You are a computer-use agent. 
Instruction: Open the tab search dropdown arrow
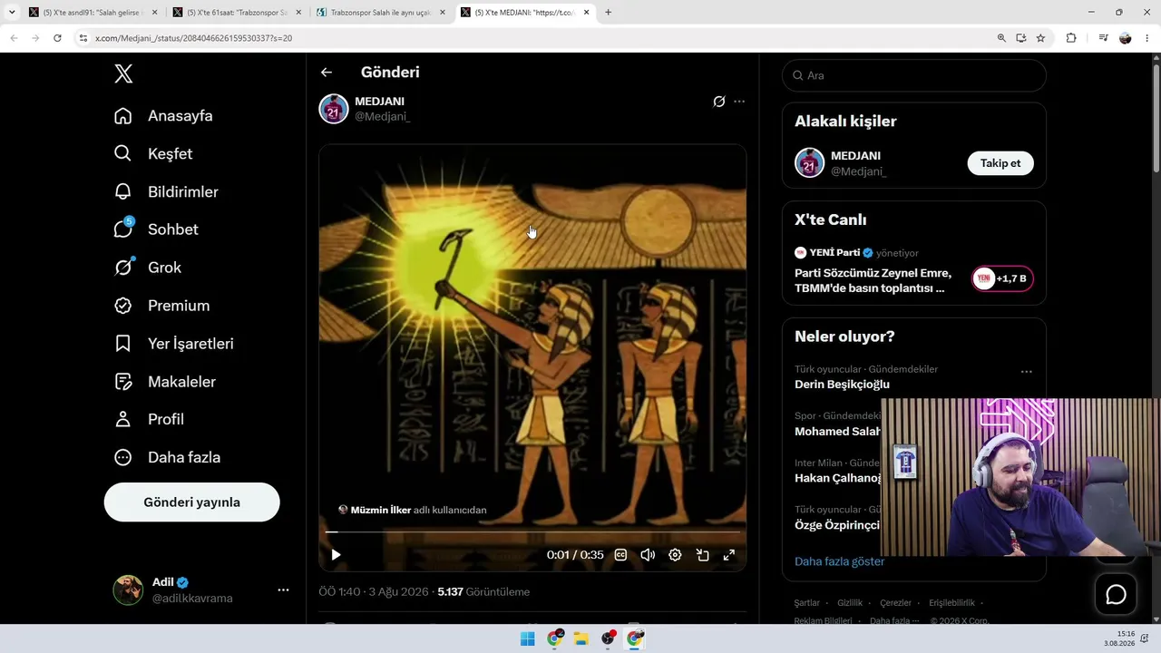tap(12, 13)
